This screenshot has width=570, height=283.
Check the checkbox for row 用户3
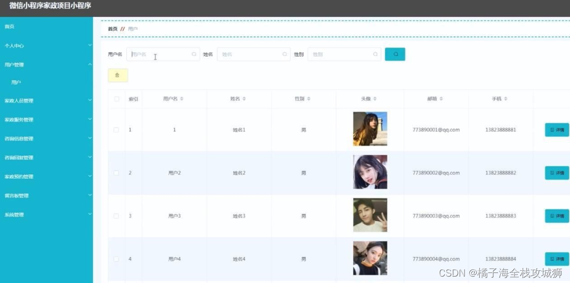(116, 216)
